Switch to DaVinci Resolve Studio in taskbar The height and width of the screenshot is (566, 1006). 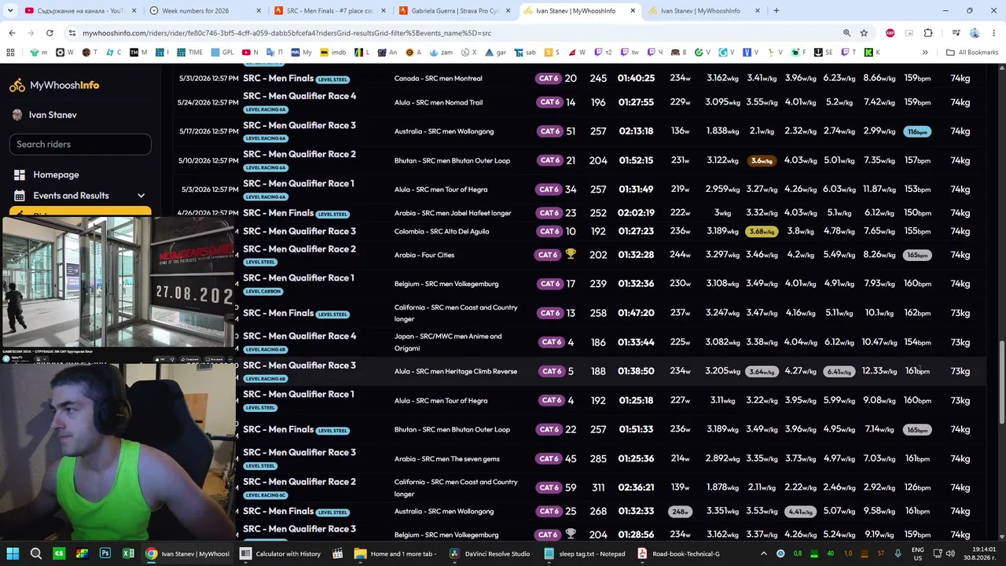(x=490, y=553)
